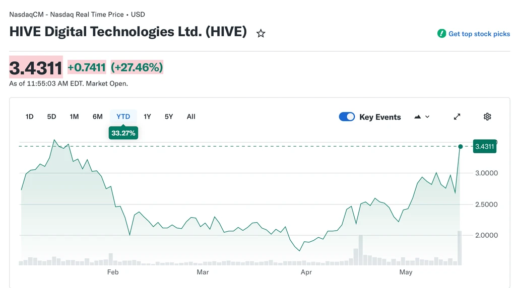Switch chart to 1M range
The image size is (516, 288).
point(75,117)
